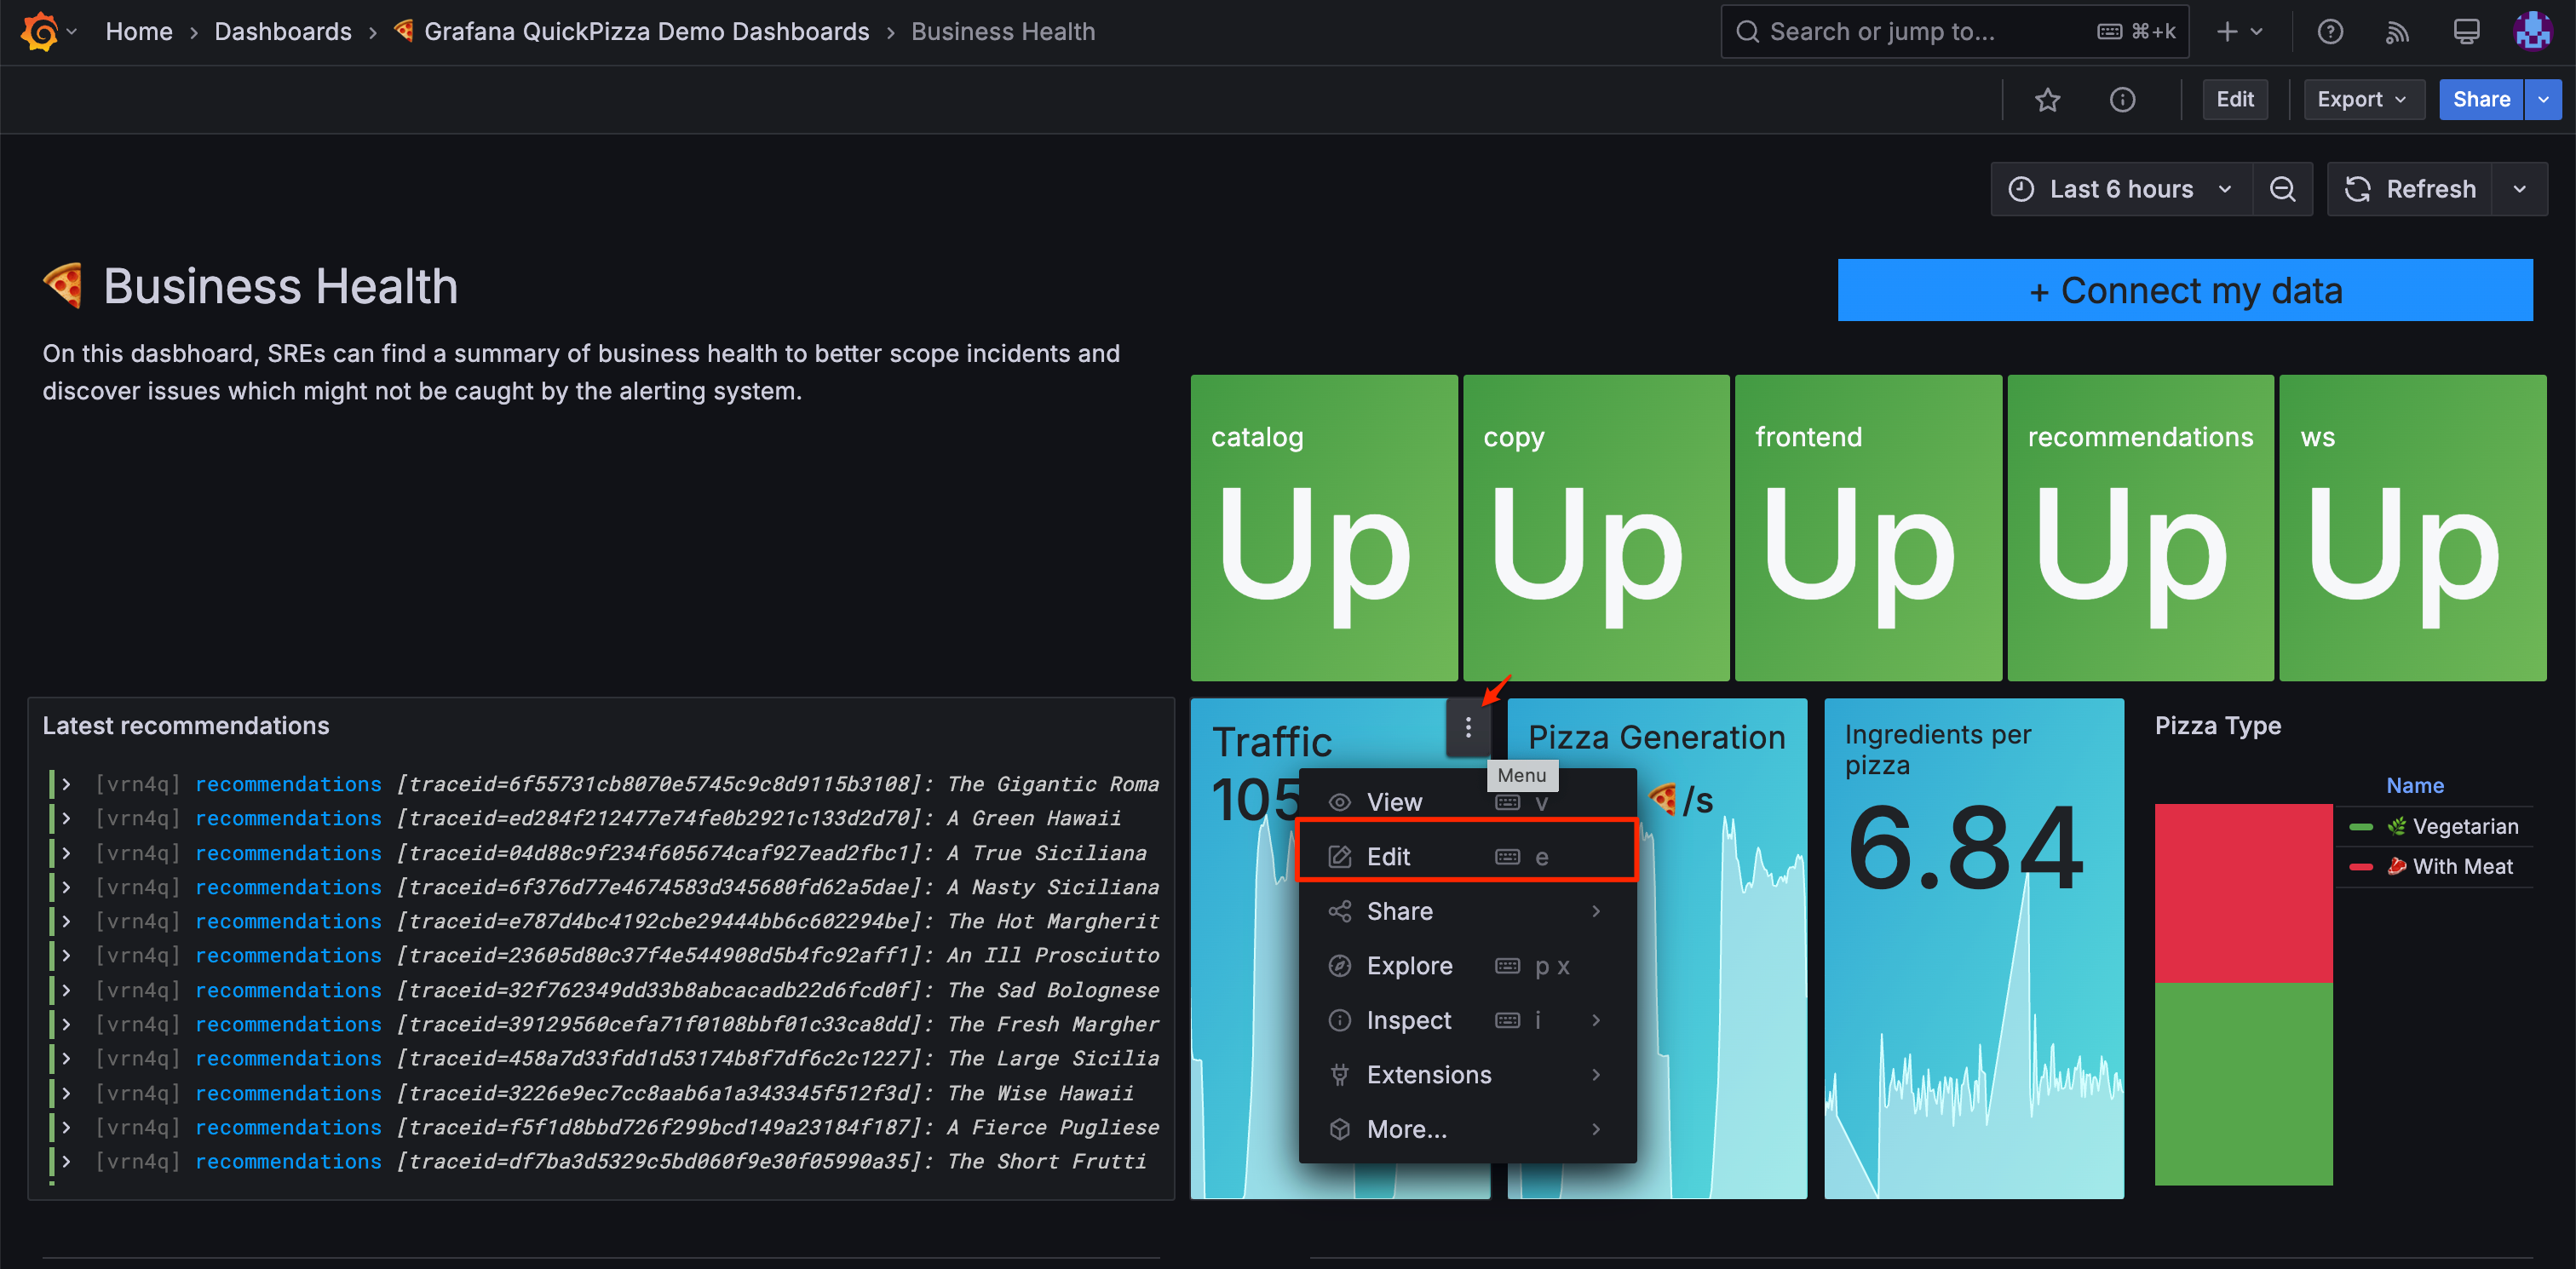Screen dimensions: 2576x1269
Task: Open the Last 6 hours time picker
Action: pyautogui.click(x=2121, y=189)
